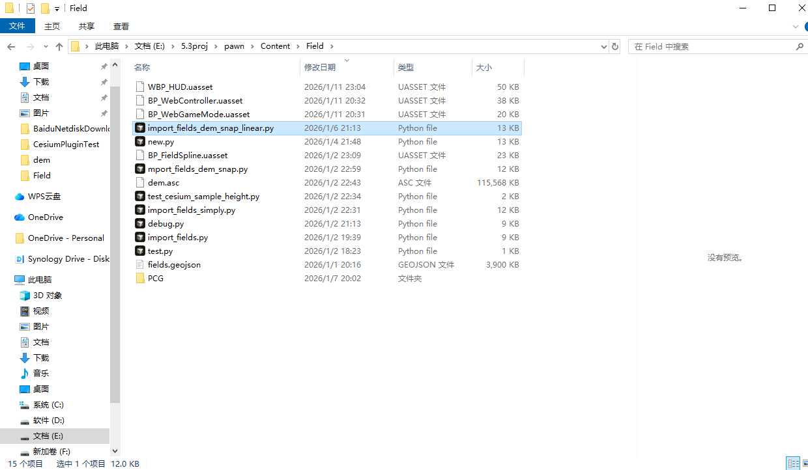Open the Synology Drive sidebar item
The width and height of the screenshot is (808, 470).
point(62,258)
